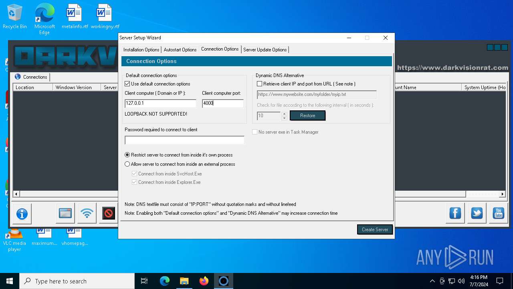Click the network icon in system tray
Screen dimensions: 513x289
(452, 281)
